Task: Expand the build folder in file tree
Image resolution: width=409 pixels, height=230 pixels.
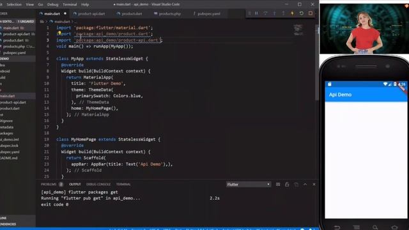Action: [x=18, y=77]
